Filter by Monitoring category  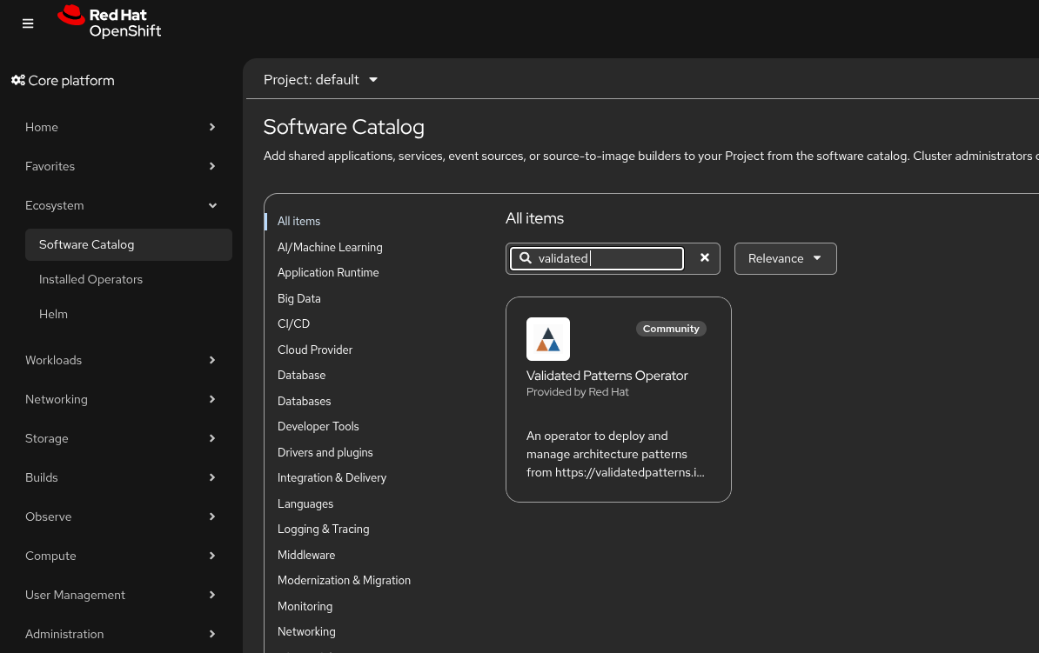[305, 606]
